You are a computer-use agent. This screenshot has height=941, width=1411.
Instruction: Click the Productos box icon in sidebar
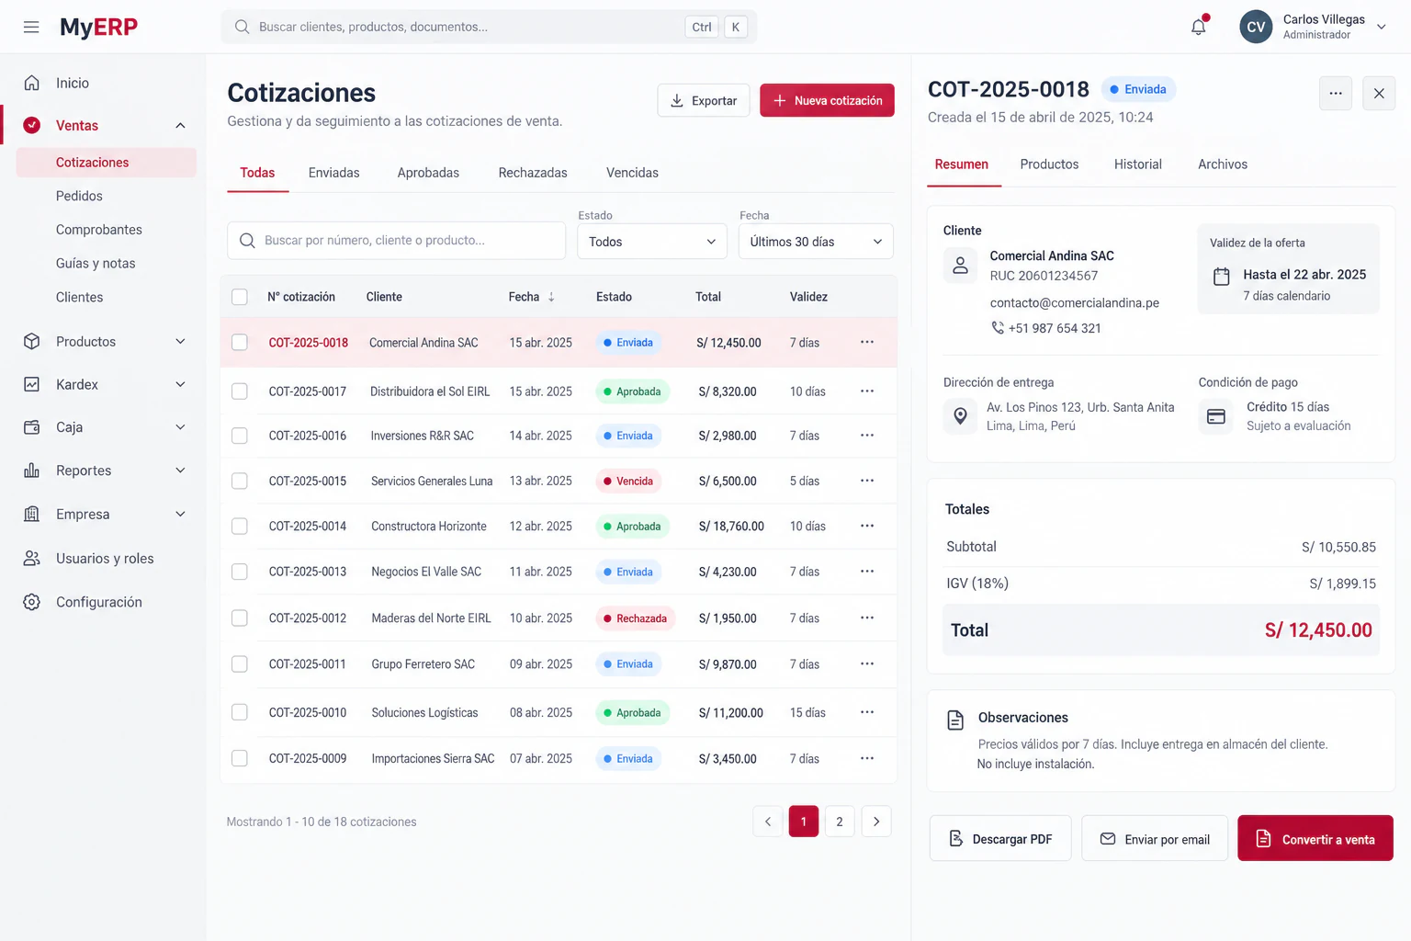point(32,341)
